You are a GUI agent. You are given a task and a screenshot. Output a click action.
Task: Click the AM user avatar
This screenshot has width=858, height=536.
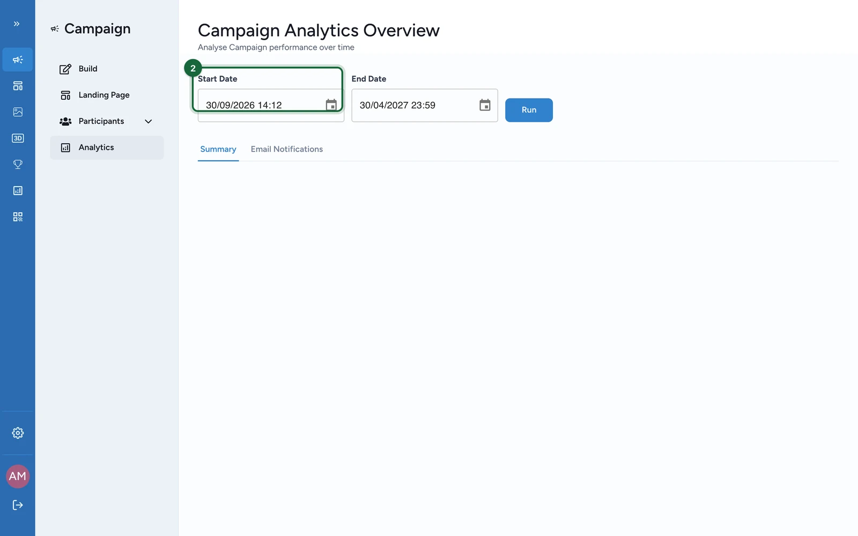click(18, 477)
